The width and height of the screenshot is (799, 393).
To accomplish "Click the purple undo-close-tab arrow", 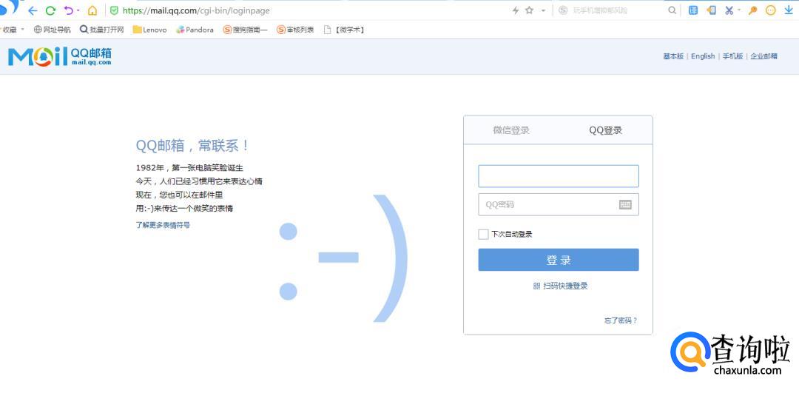I will 68,10.
